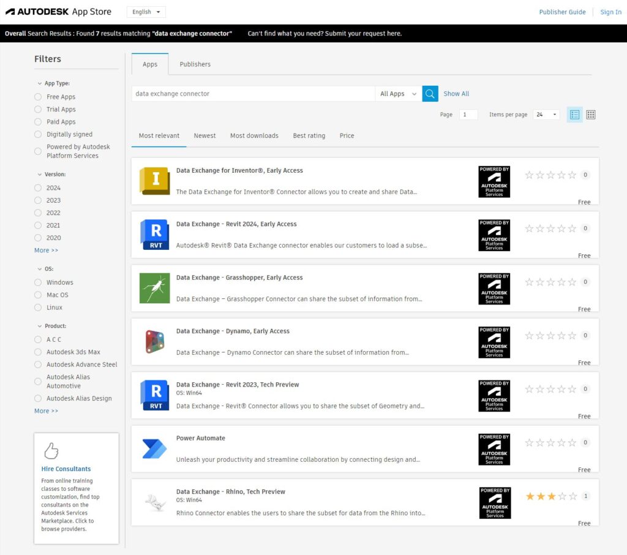This screenshot has width=627, height=555.
Task: Sort by Price
Action: point(347,135)
